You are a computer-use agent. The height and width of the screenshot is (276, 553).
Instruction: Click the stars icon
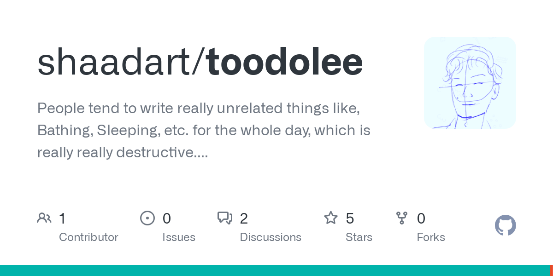331,218
